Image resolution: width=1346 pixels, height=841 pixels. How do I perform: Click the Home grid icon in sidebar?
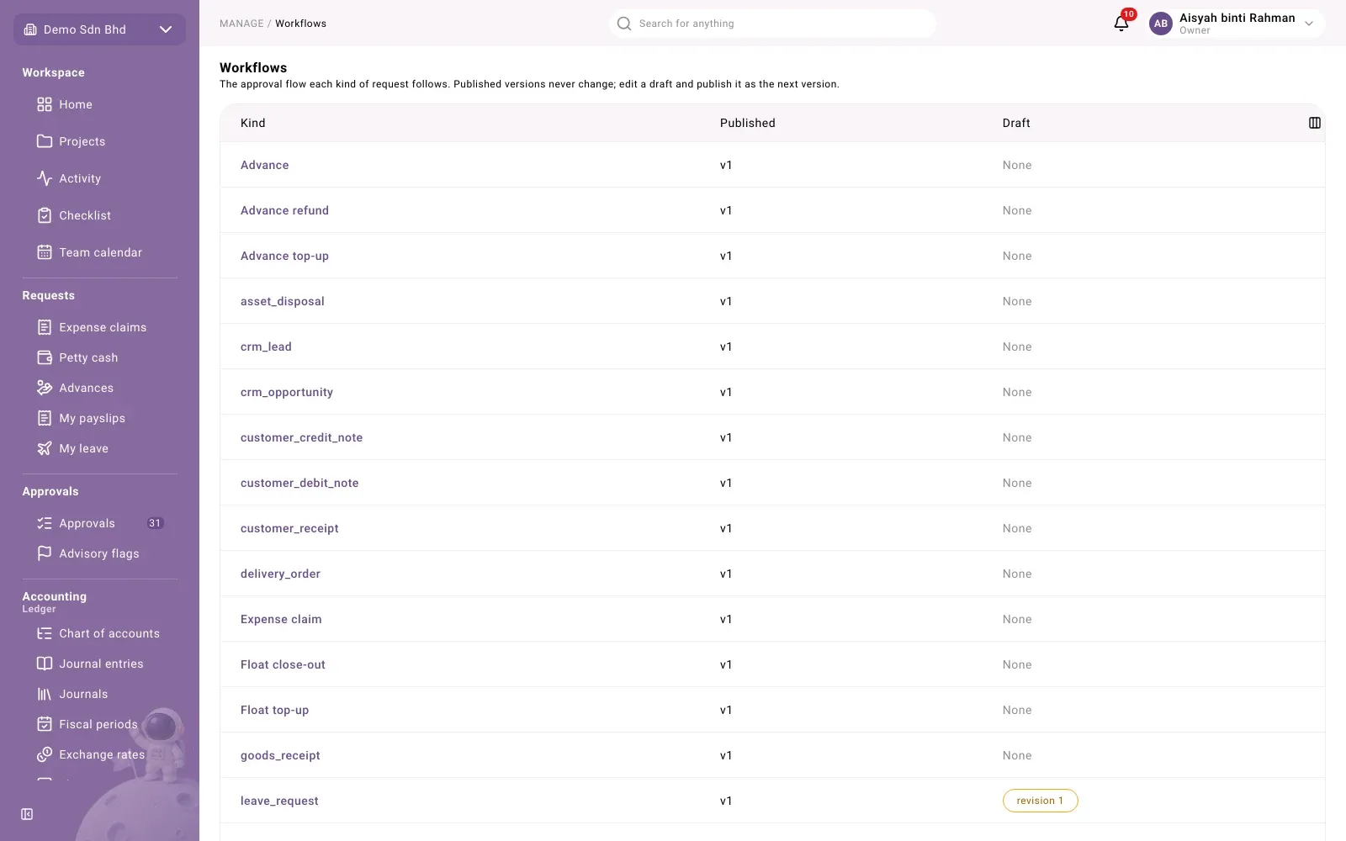[45, 104]
